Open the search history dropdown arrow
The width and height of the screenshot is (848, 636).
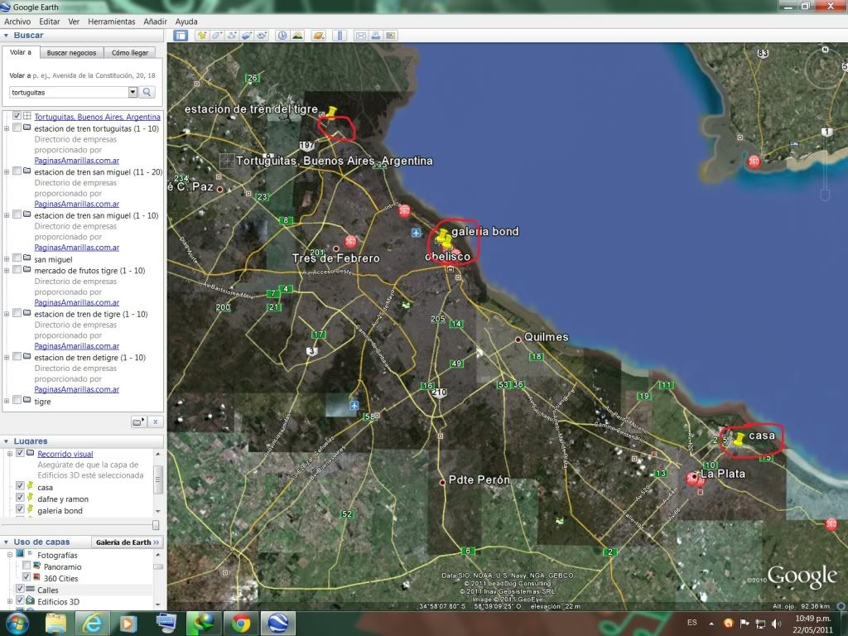tap(132, 92)
